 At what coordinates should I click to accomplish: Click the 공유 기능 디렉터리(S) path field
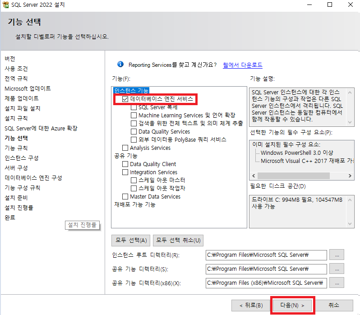[266, 269]
